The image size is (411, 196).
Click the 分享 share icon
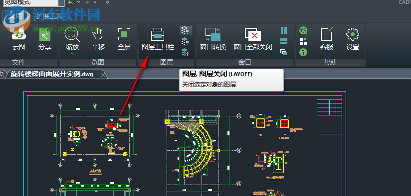(45, 39)
